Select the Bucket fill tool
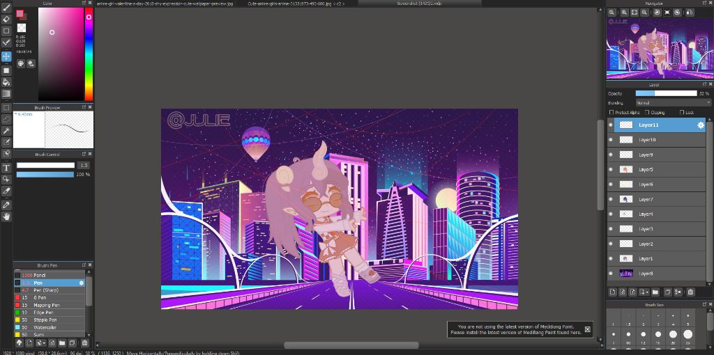The height and width of the screenshot is (355, 714). (x=6, y=82)
